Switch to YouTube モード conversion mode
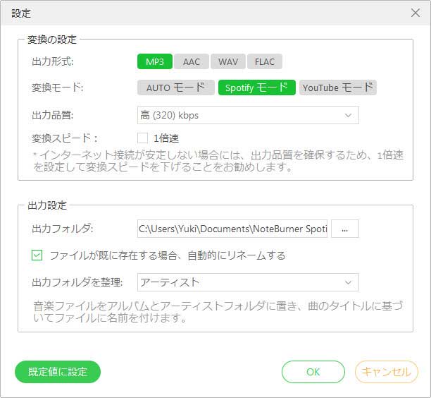The width and height of the screenshot is (431, 398). coord(338,88)
